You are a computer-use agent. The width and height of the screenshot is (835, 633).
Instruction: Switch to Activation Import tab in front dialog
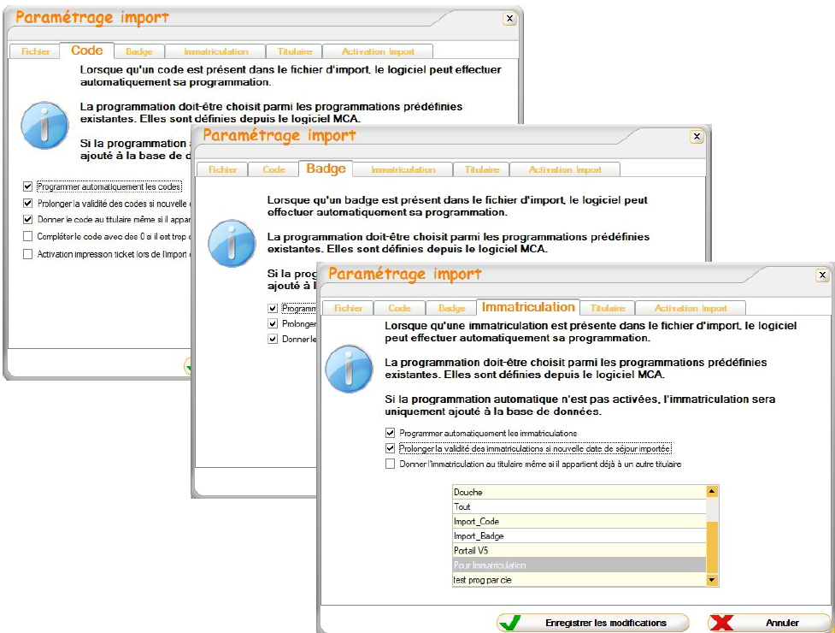(691, 308)
